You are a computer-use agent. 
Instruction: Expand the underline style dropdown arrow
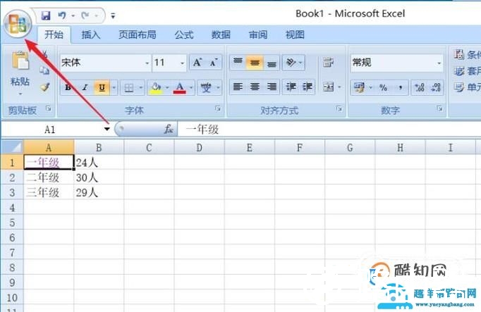114,87
